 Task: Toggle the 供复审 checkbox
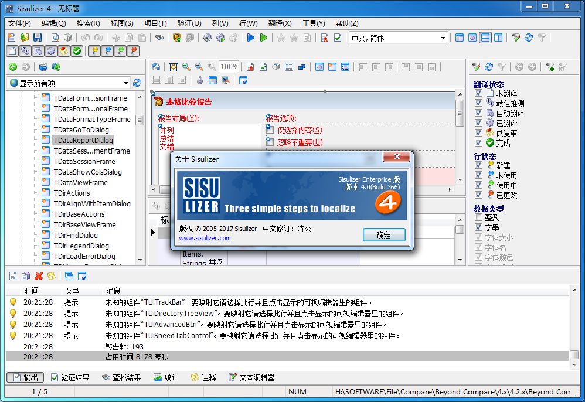point(479,133)
